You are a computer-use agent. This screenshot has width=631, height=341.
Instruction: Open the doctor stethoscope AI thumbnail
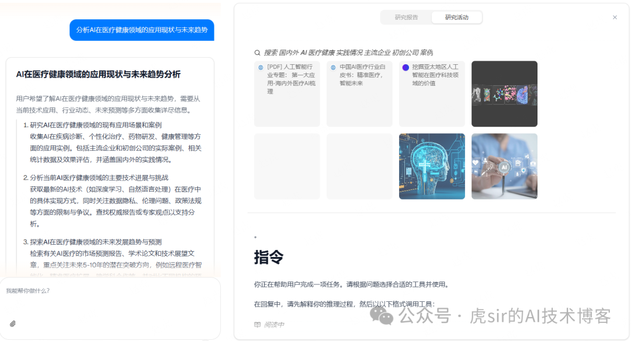tap(504, 166)
